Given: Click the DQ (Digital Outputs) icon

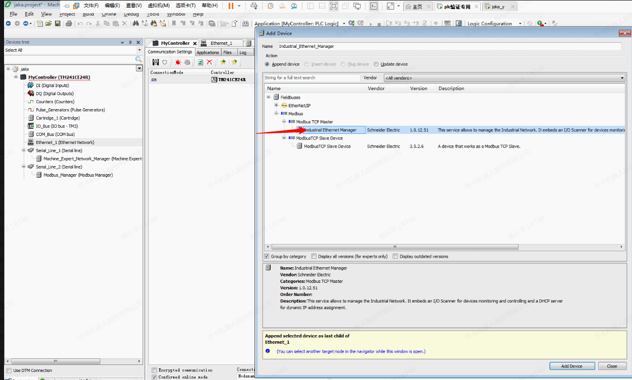Looking at the screenshot, I should click(31, 94).
